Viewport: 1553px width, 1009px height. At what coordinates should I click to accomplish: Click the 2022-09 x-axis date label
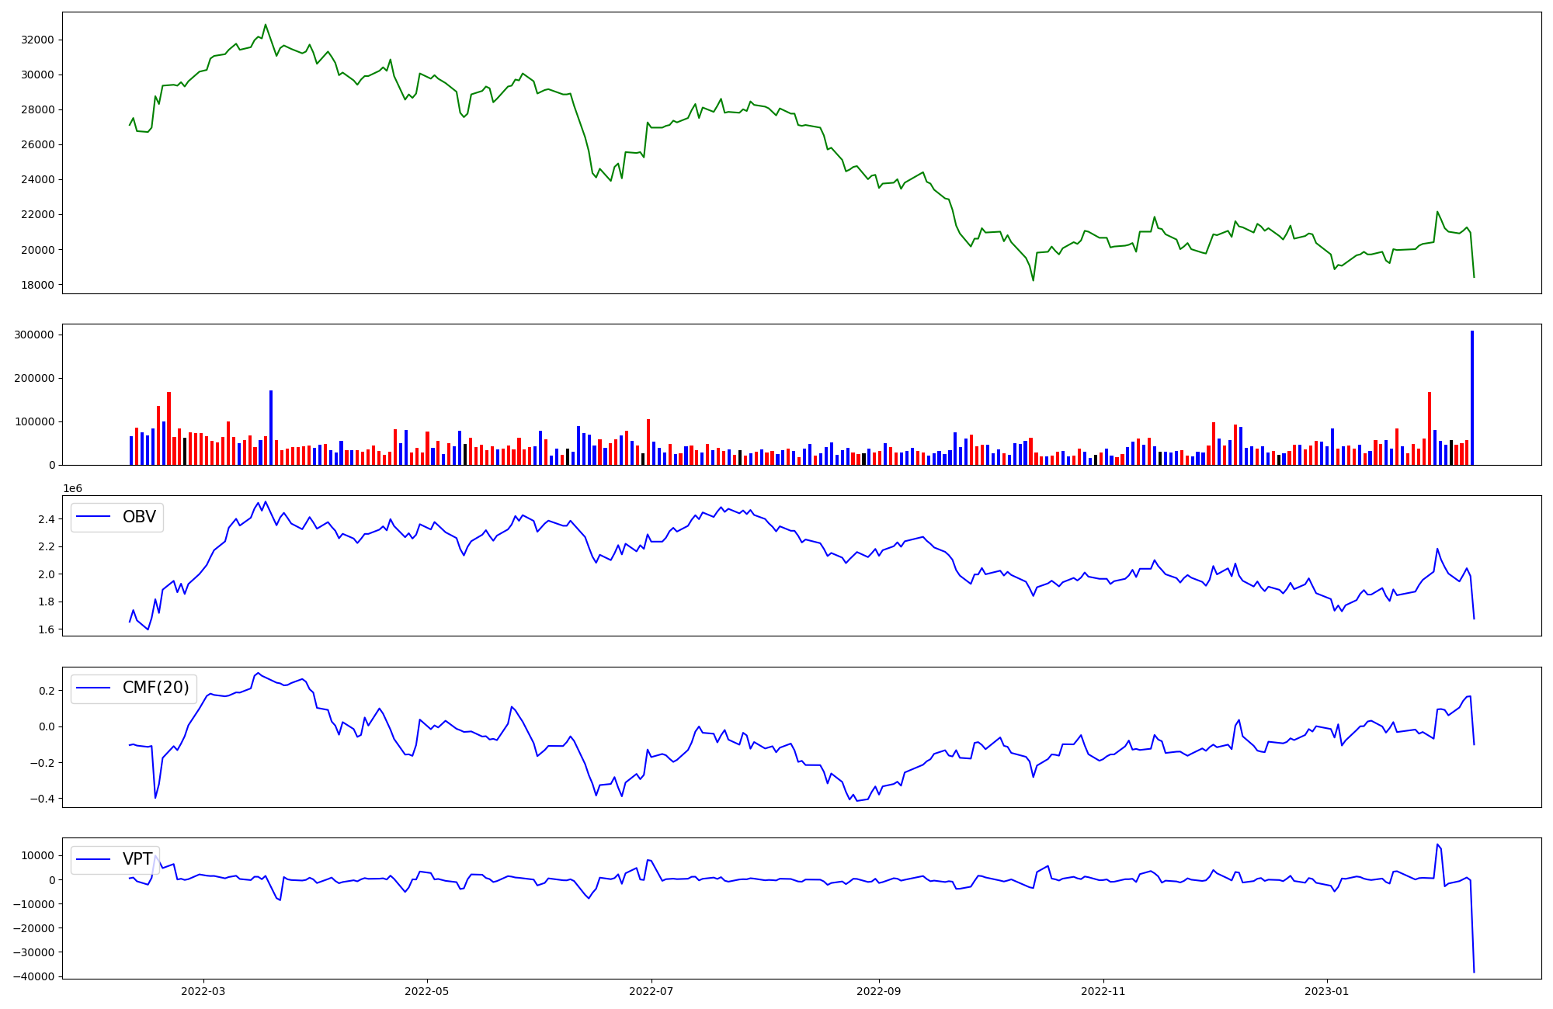click(879, 991)
